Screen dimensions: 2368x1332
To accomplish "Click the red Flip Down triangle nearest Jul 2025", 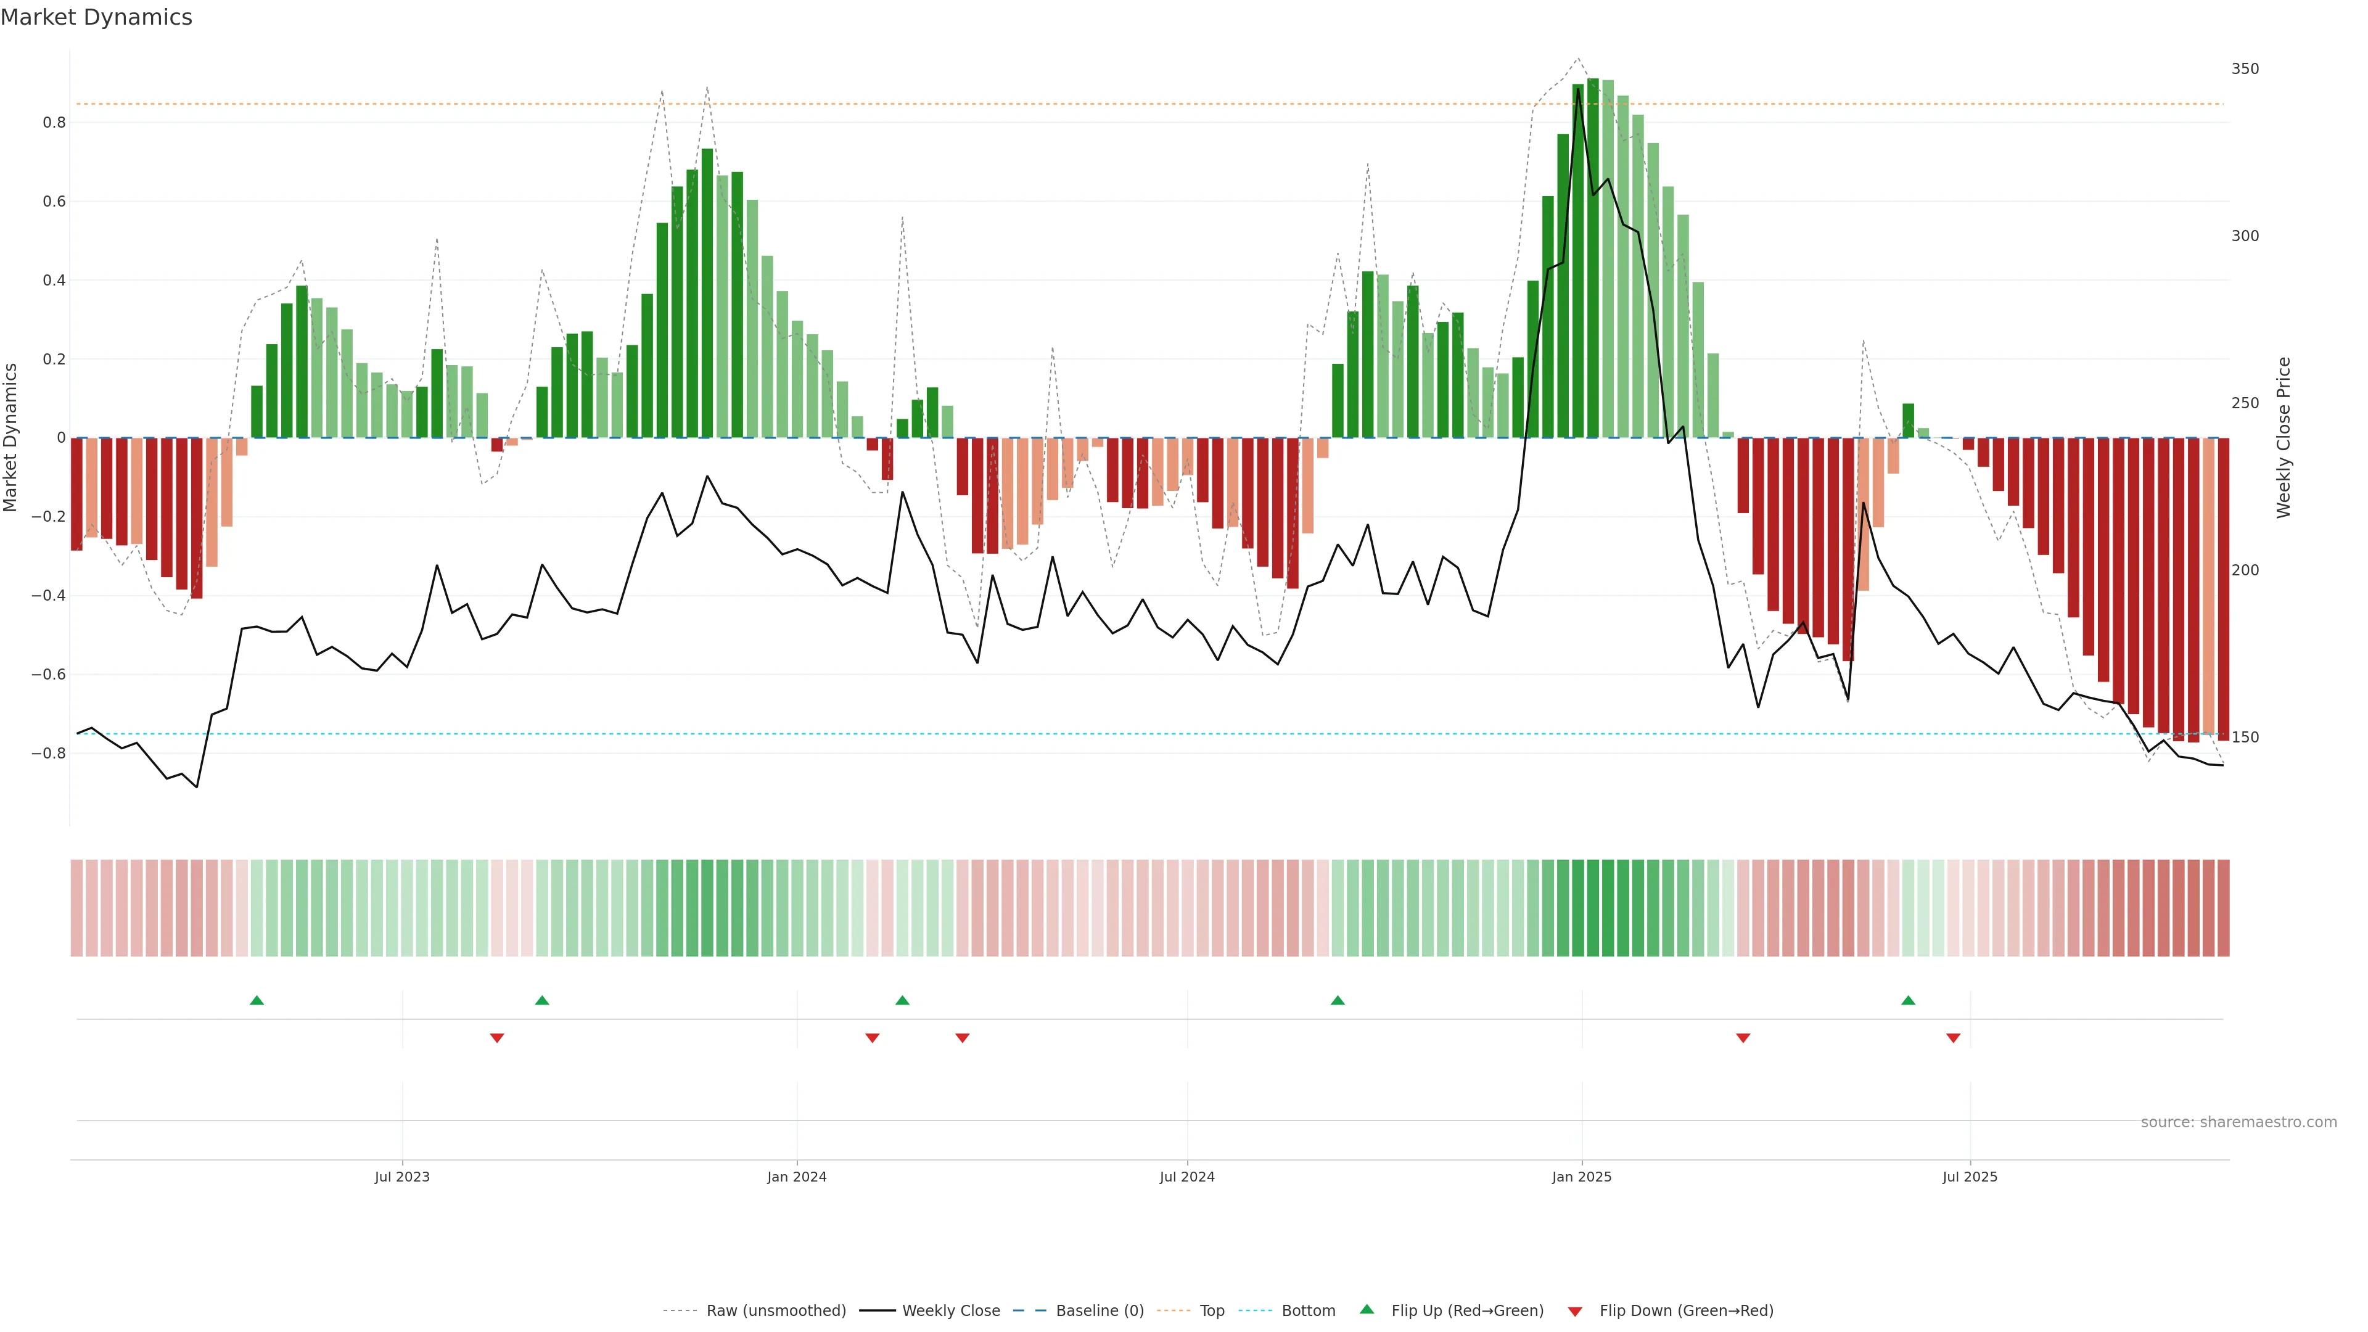I will [x=1954, y=1038].
